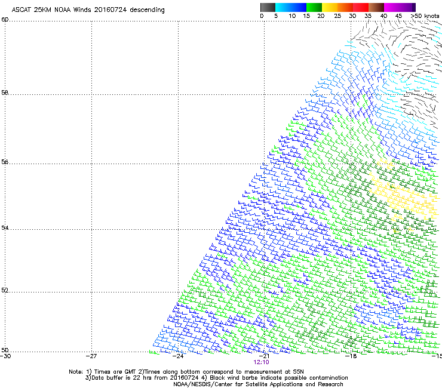The width and height of the screenshot is (442, 388).
Task: Click the longitude label '-21'
Action: coord(264,356)
